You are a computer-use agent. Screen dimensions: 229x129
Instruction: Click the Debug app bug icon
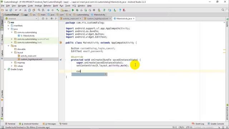click(77, 10)
